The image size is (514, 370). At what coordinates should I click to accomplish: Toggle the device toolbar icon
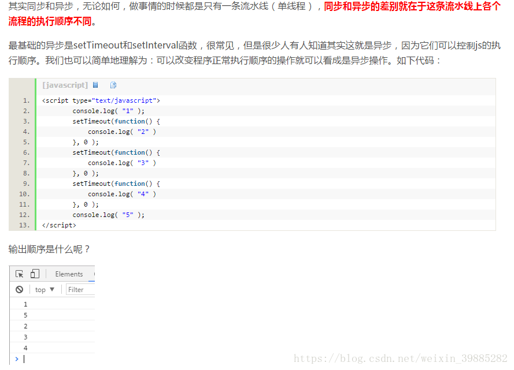coord(35,274)
